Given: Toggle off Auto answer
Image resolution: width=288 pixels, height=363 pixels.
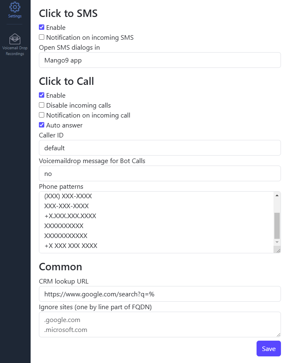Looking at the screenshot, I should (41, 125).
